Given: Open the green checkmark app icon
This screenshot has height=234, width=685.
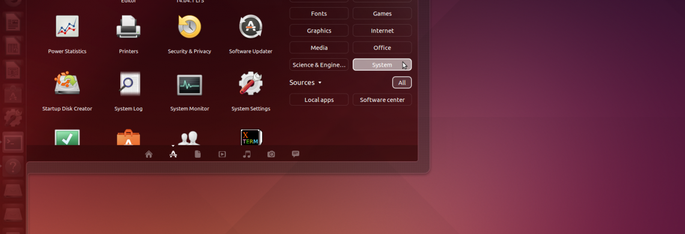Looking at the screenshot, I should point(67,137).
